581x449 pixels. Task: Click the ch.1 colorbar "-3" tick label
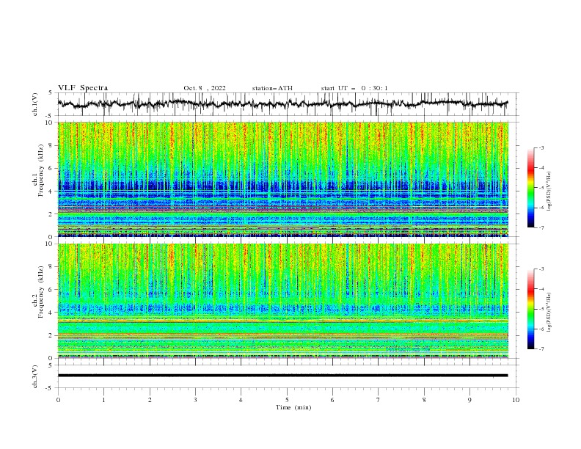541,147
